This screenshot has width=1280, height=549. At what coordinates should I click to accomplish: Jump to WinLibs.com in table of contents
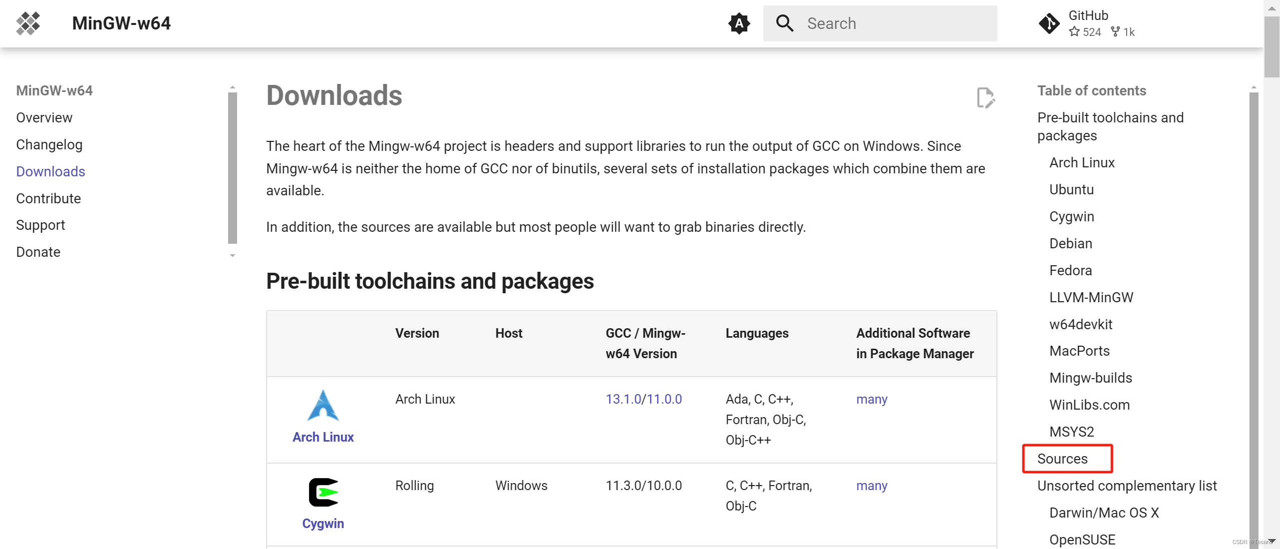[x=1089, y=405]
